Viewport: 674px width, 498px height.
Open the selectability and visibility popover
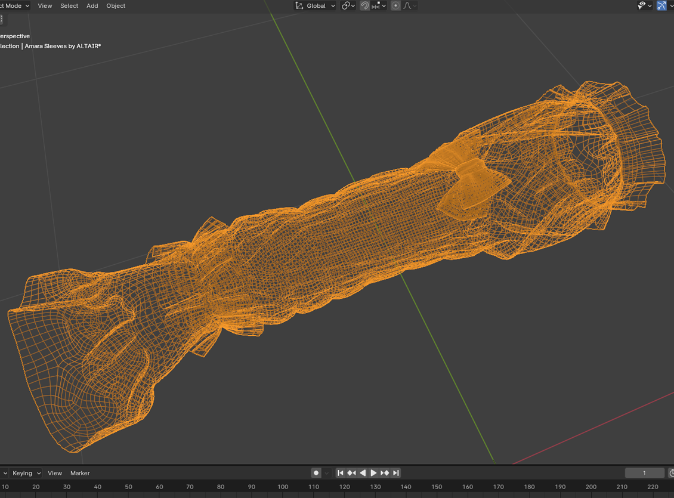pos(644,5)
